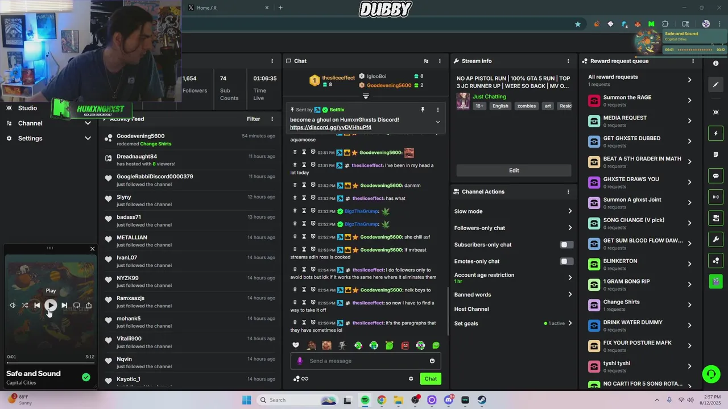
Task: Select the white heart emote
Action: point(296,345)
